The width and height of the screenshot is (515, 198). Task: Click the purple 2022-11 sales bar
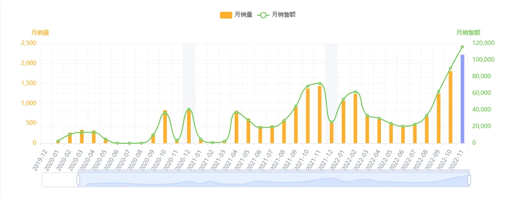(462, 99)
